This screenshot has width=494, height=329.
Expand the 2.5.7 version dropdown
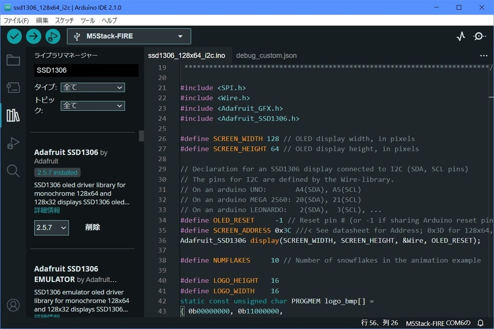pos(51,227)
